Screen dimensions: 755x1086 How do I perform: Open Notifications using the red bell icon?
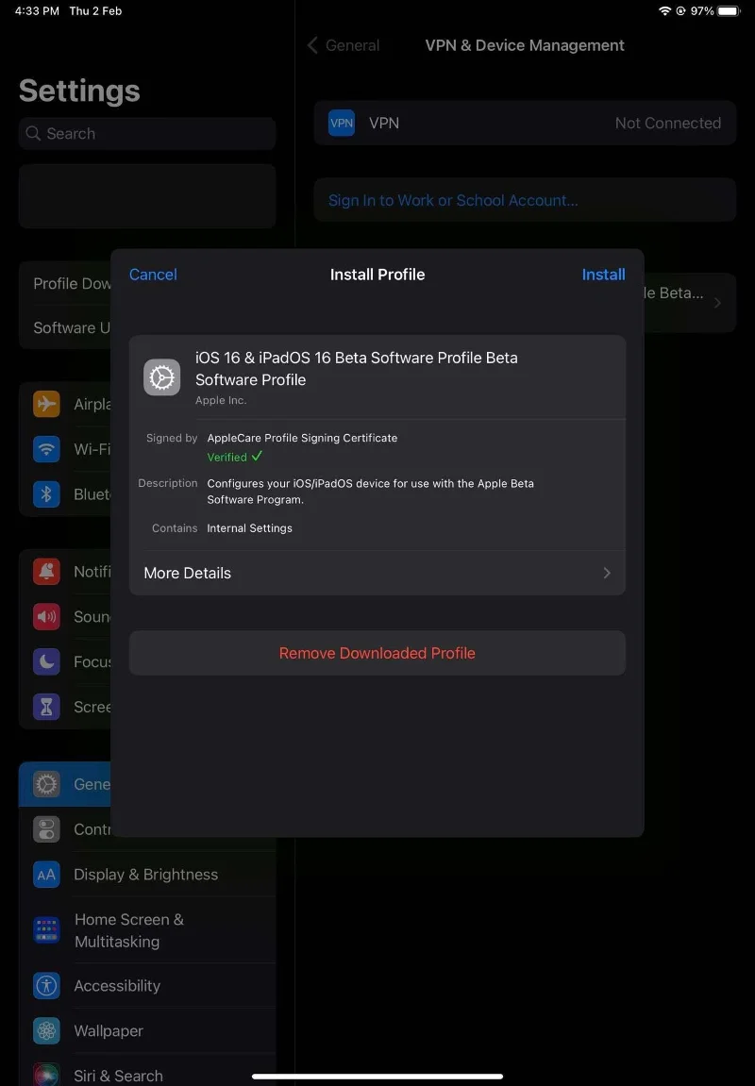pos(45,571)
